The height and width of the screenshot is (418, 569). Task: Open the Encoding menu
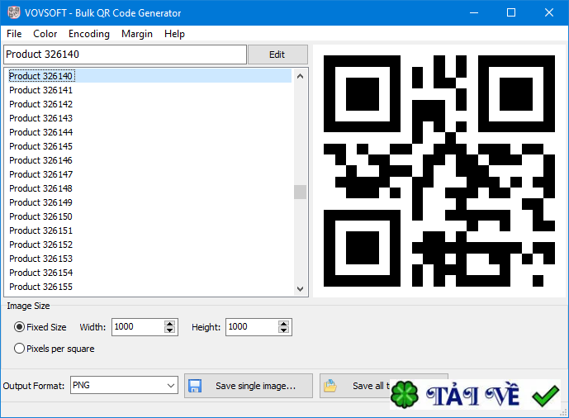pos(88,34)
